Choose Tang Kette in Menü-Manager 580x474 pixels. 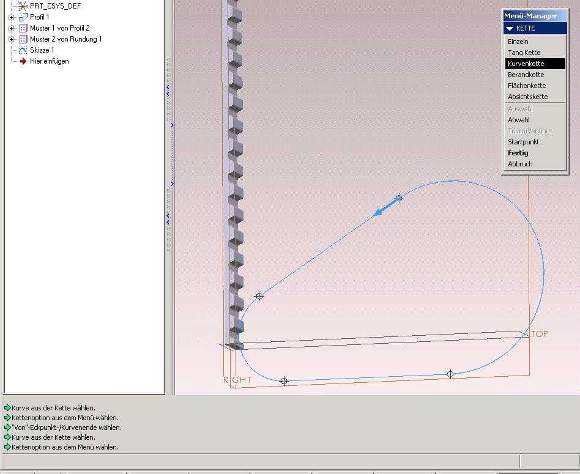click(524, 53)
